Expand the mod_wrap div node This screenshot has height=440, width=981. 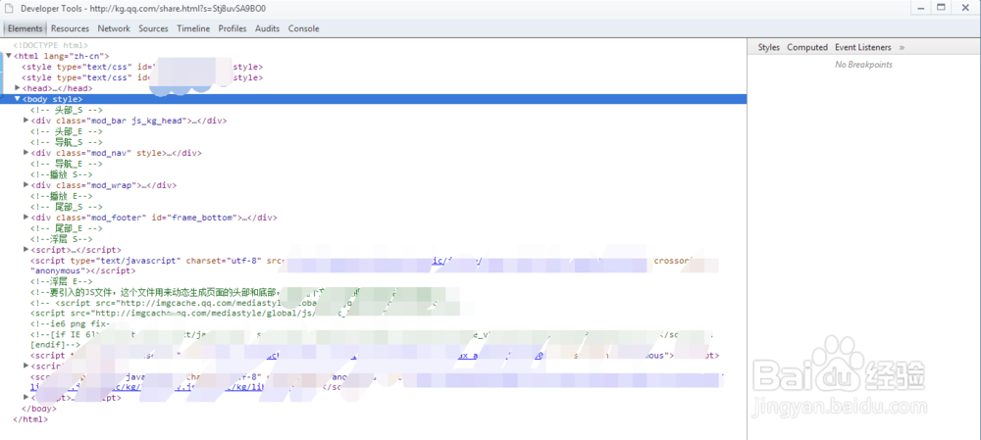[x=26, y=185]
